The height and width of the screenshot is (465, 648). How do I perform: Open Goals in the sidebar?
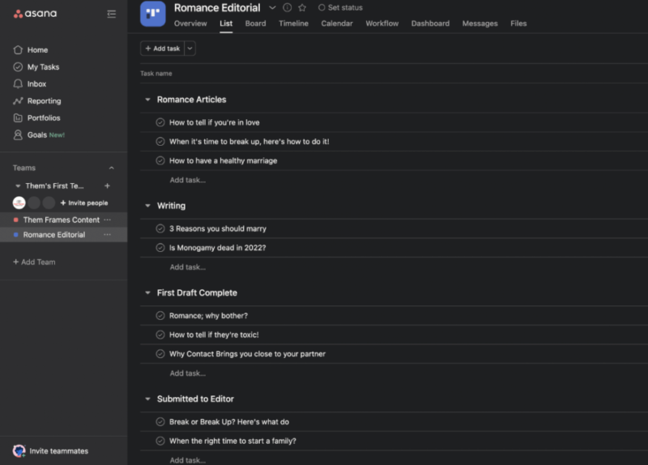pyautogui.click(x=37, y=135)
